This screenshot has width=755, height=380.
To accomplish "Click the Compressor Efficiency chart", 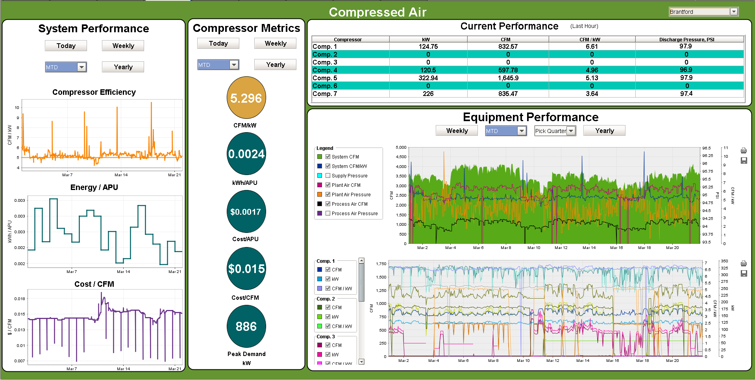I will point(102,135).
